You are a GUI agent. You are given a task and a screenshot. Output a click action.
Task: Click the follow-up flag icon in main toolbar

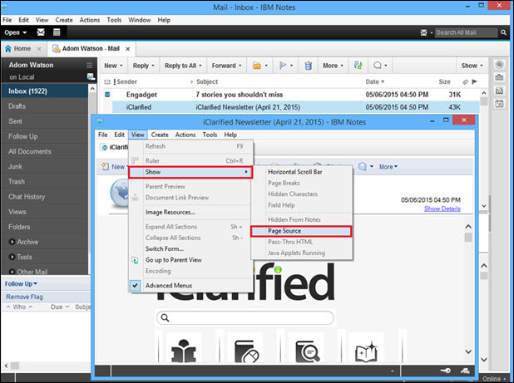283,66
